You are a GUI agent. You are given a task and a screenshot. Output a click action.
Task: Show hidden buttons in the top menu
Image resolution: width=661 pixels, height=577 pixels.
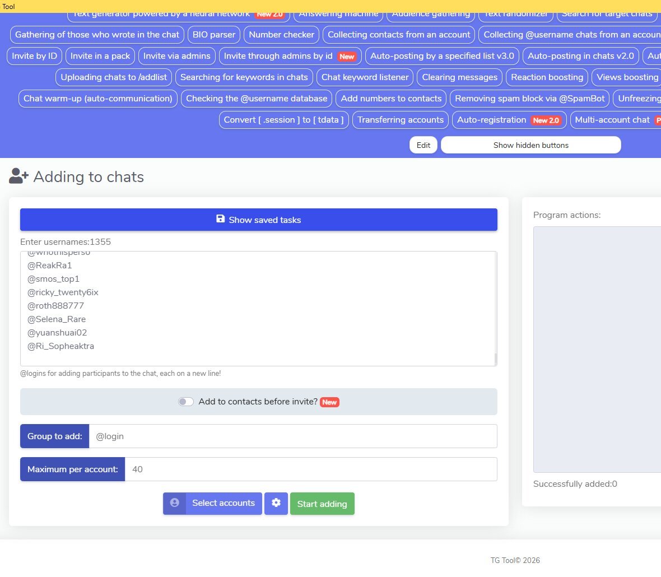530,145
